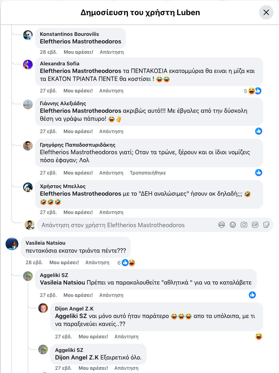This screenshot has width=279, height=373.
Task: Choose a sticker for your reply
Action: click(x=267, y=225)
